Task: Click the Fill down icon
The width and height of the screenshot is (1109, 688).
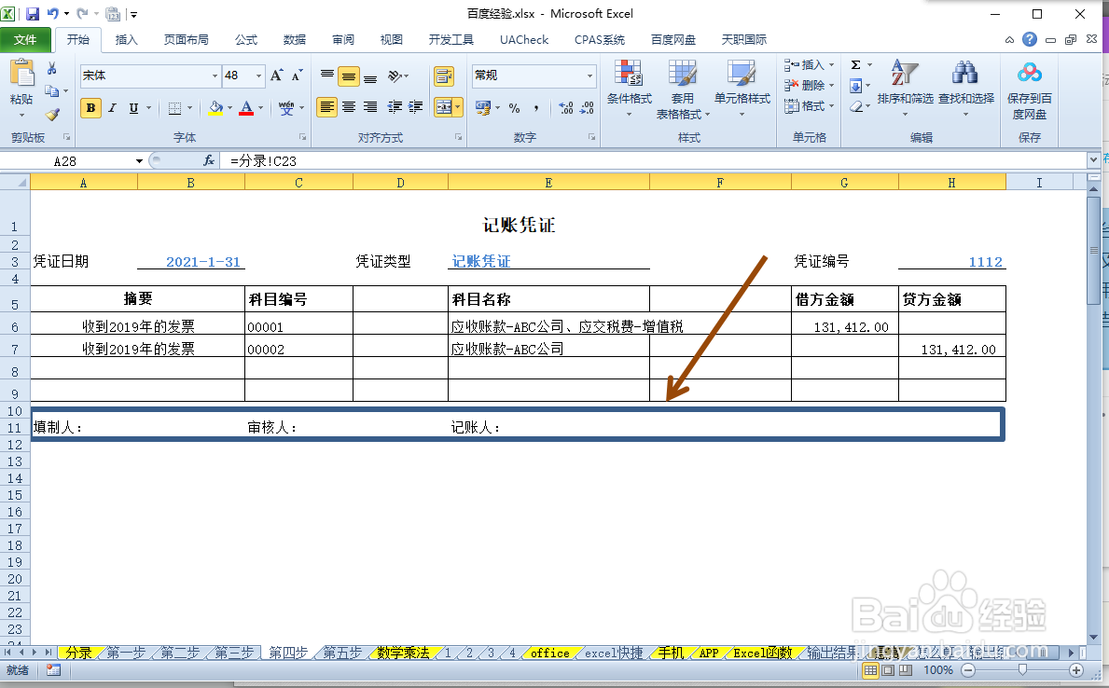Action: (x=856, y=87)
